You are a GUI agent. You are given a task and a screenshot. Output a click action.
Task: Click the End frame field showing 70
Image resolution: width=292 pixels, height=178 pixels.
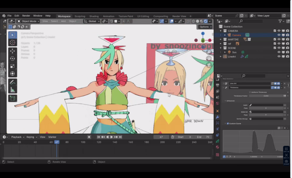pyautogui.click(x=203, y=137)
